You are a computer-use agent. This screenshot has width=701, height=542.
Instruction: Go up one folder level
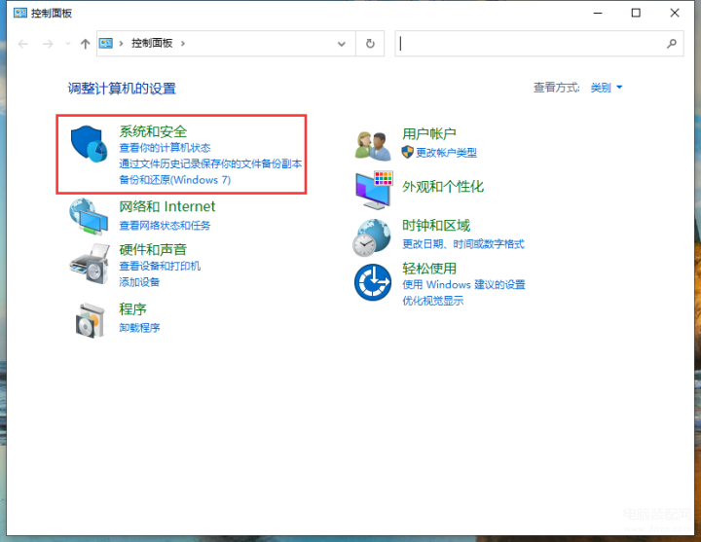pyautogui.click(x=85, y=44)
